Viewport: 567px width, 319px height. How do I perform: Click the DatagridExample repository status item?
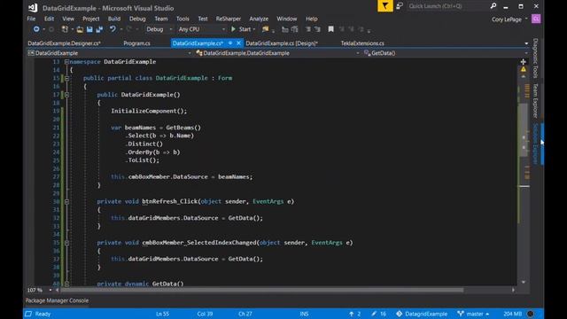(422, 314)
